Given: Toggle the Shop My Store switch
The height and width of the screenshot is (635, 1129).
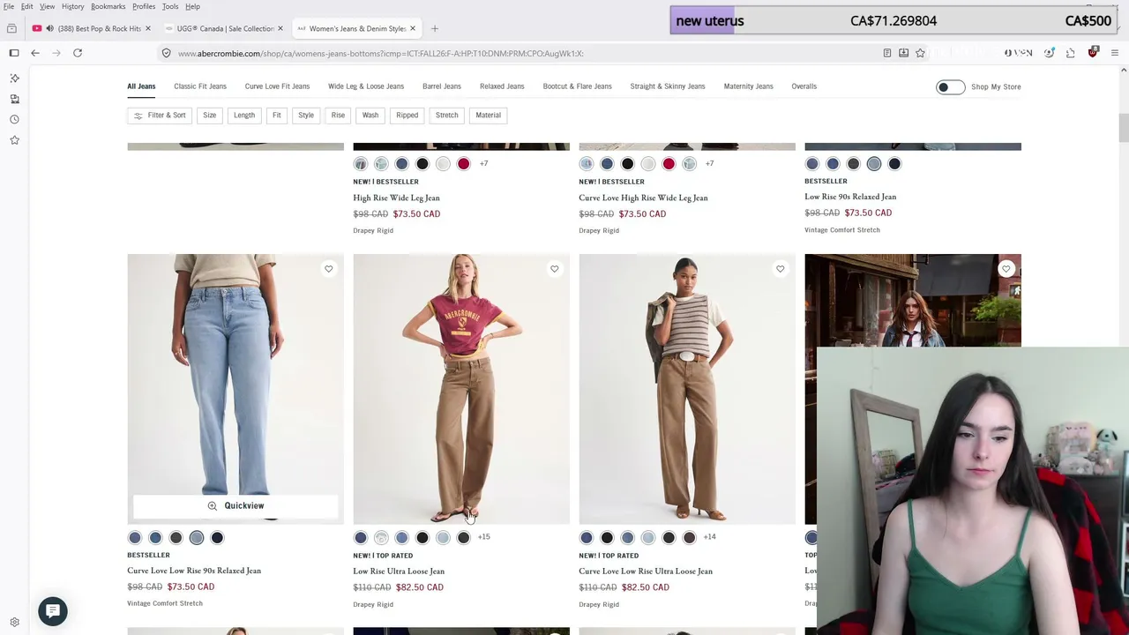Looking at the screenshot, I should 950,86.
